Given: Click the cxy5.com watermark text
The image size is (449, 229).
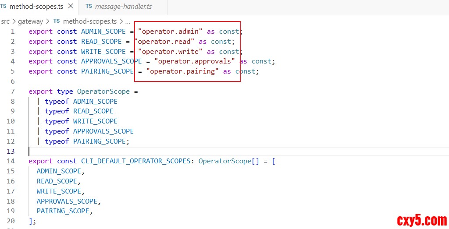Looking at the screenshot, I should tap(421, 220).
